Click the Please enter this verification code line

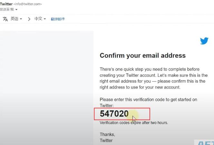(x=148, y=102)
